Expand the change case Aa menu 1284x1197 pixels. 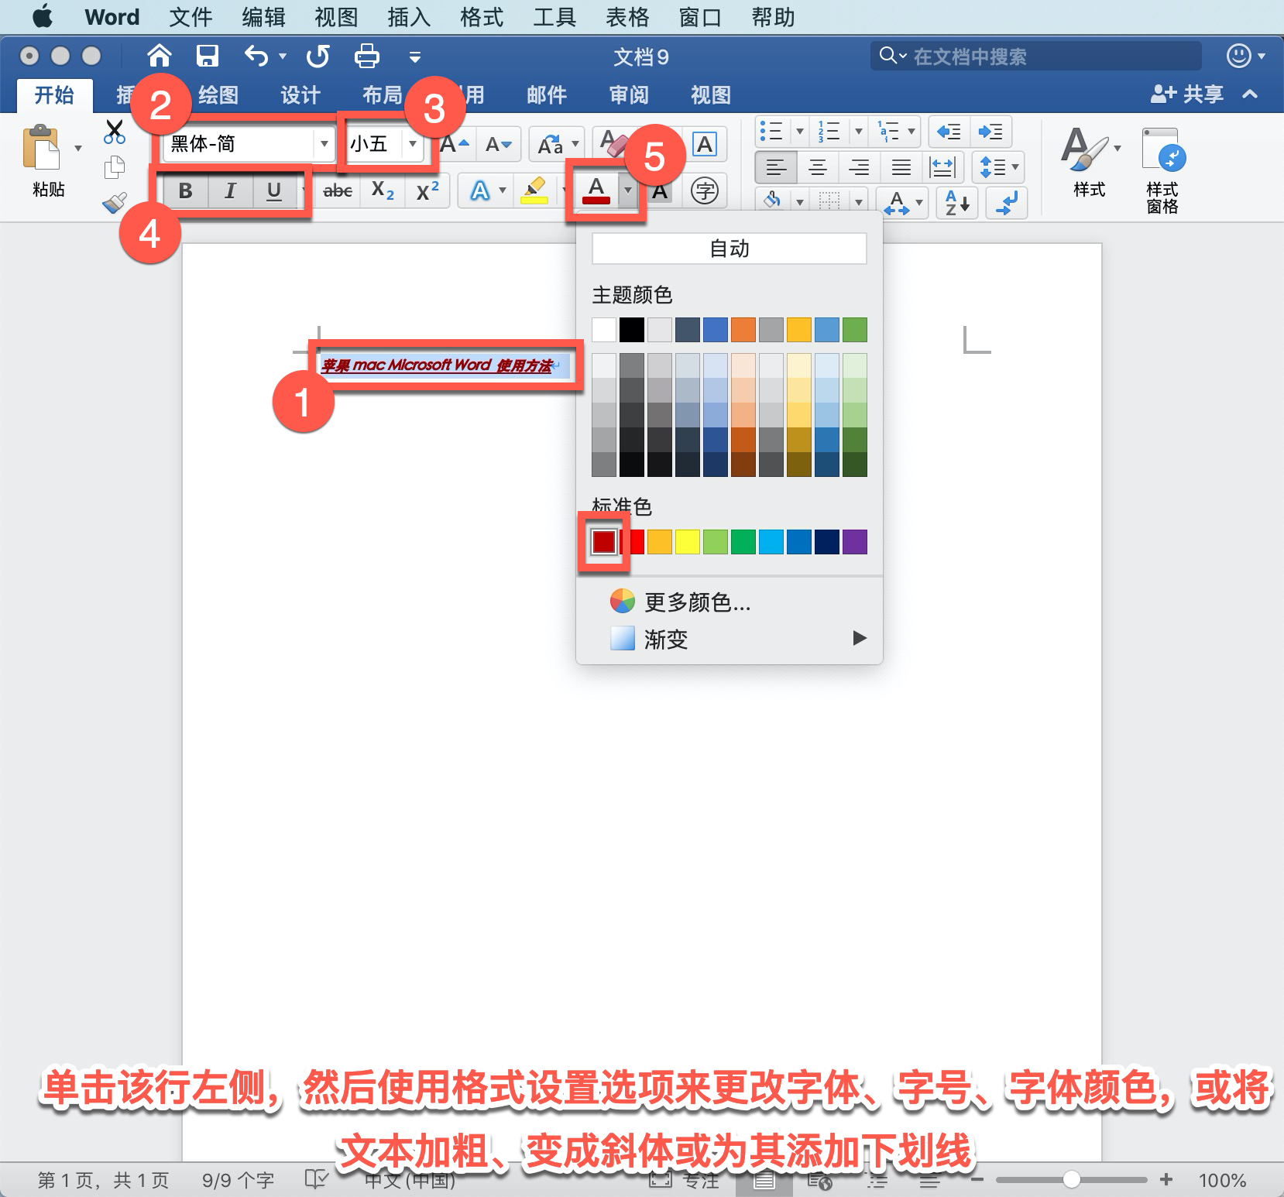point(575,144)
